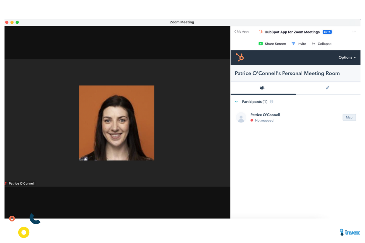Minimize Zoom Meeting with the yellow button
The height and width of the screenshot is (243, 365).
pyautogui.click(x=12, y=22)
